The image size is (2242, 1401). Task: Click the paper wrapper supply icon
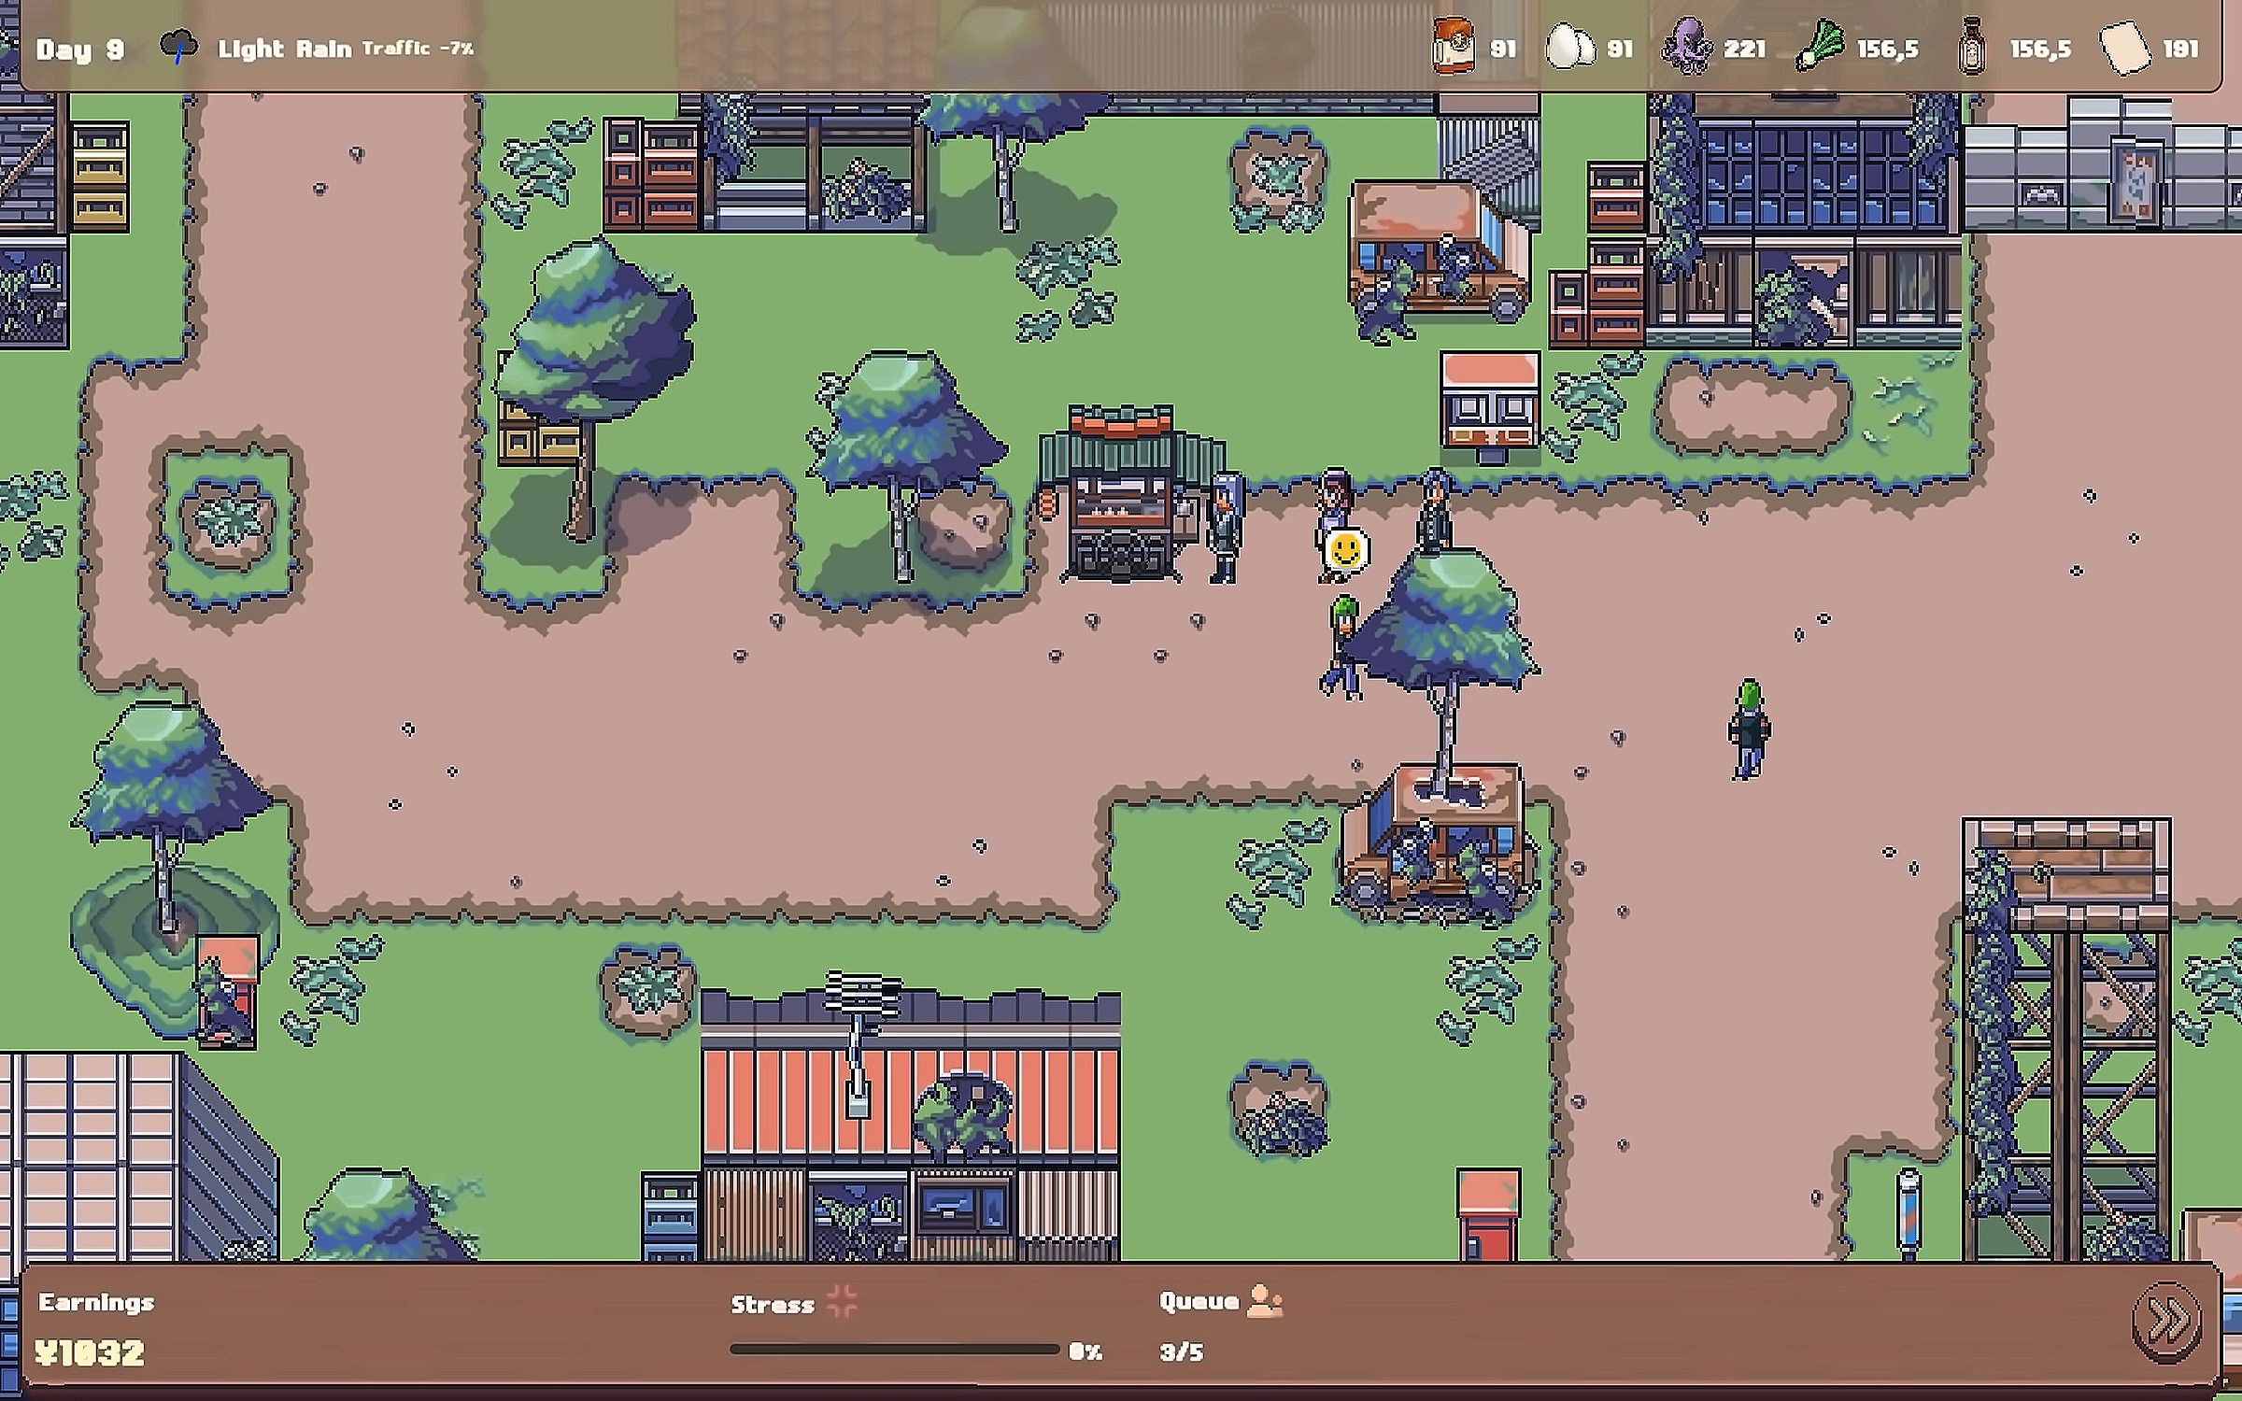point(2124,49)
